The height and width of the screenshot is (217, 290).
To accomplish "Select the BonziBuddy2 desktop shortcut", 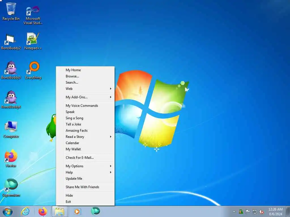I will coord(11,42).
